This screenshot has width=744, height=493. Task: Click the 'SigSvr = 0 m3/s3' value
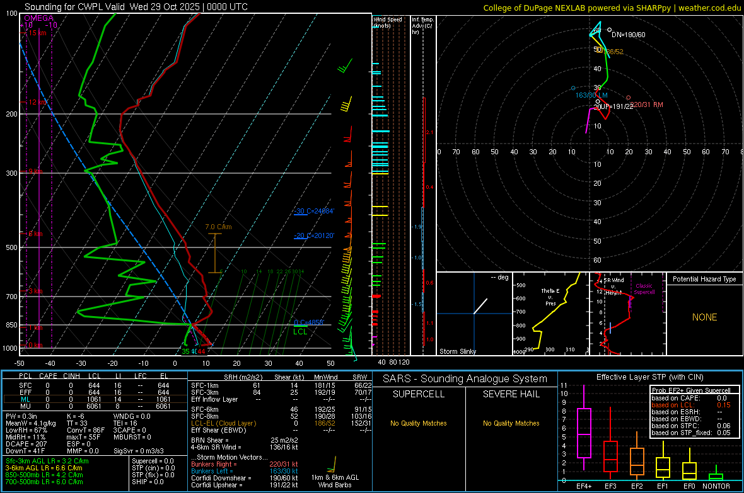[x=139, y=451]
